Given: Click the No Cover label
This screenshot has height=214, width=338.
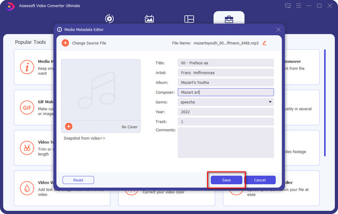Looking at the screenshot, I should point(129,127).
